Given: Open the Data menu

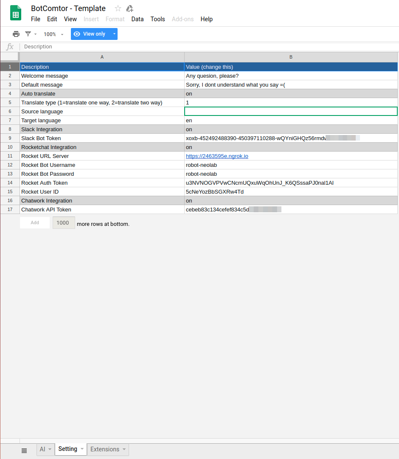Looking at the screenshot, I should tap(137, 19).
